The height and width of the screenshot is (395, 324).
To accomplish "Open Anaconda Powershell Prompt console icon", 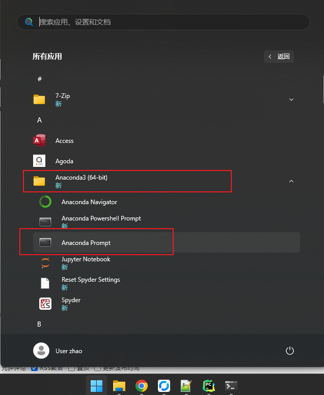I will point(45,222).
